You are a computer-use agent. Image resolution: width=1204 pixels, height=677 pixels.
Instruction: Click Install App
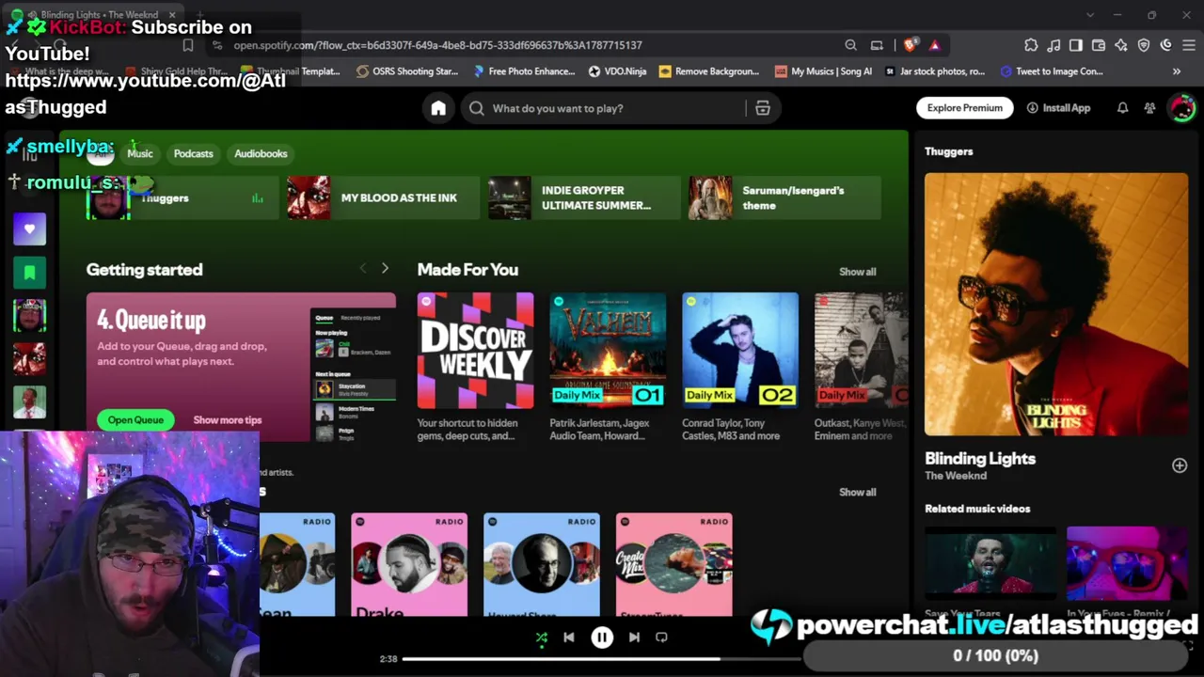pos(1058,108)
